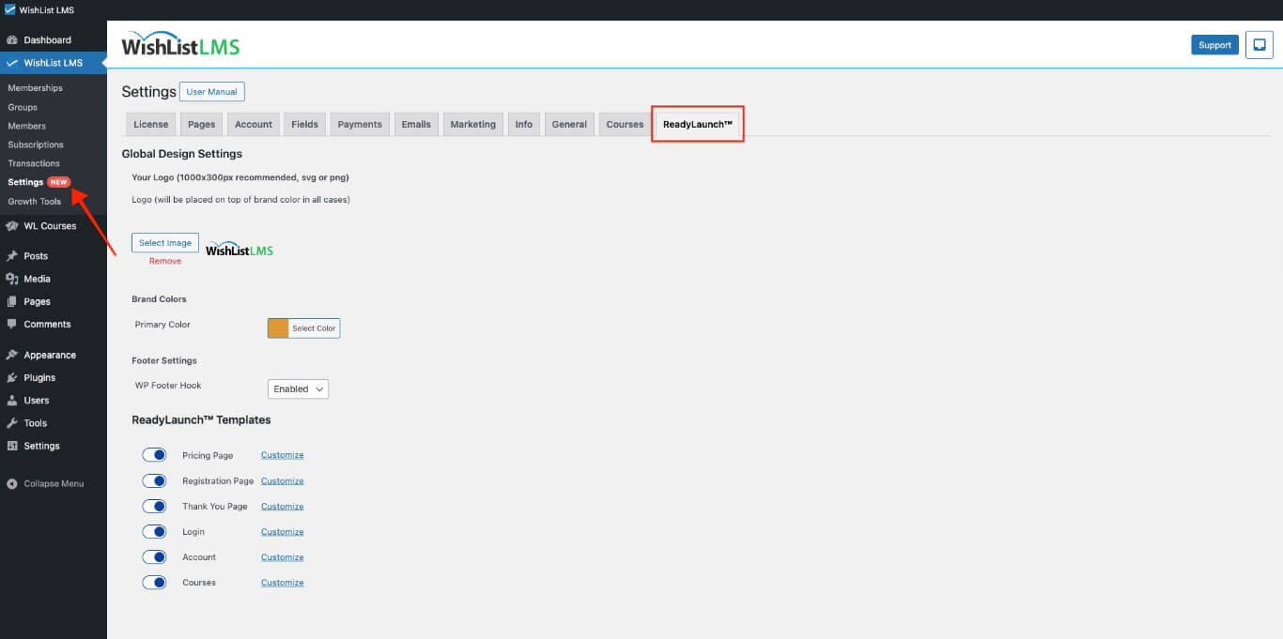Open WL Courses via its sidebar icon
1283x639 pixels.
(12, 226)
